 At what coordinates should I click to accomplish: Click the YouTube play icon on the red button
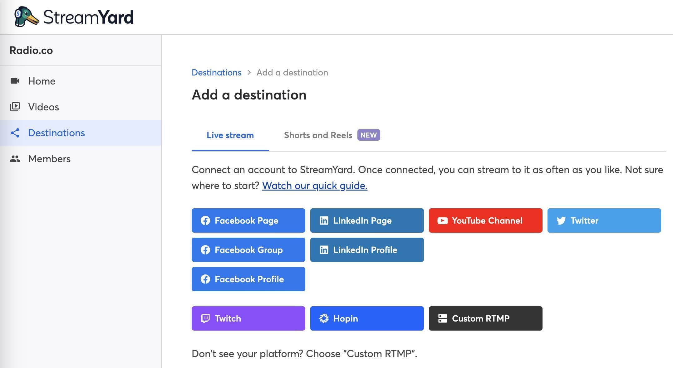tap(442, 220)
